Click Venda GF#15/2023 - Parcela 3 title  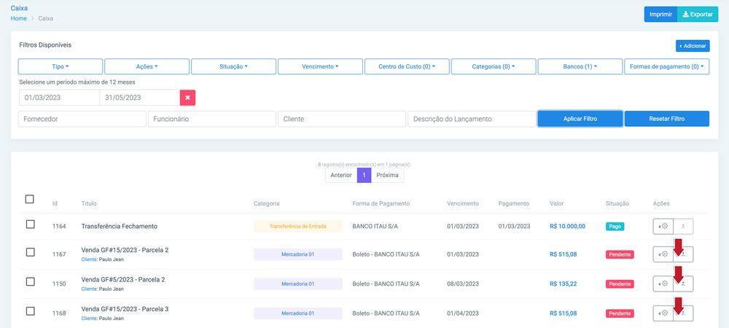pos(125,309)
